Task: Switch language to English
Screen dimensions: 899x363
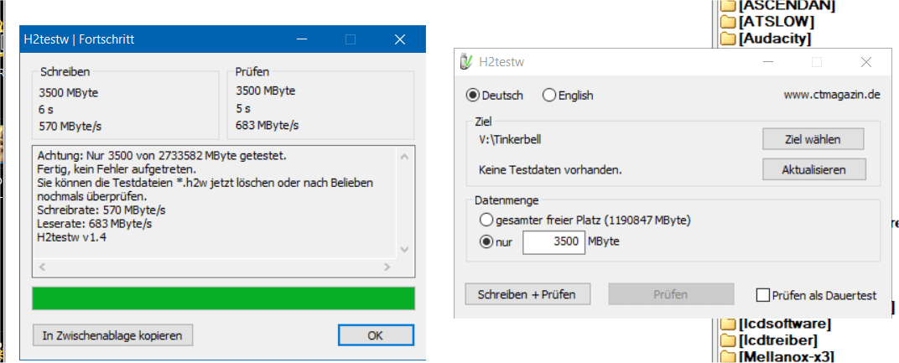Action: 549,95
